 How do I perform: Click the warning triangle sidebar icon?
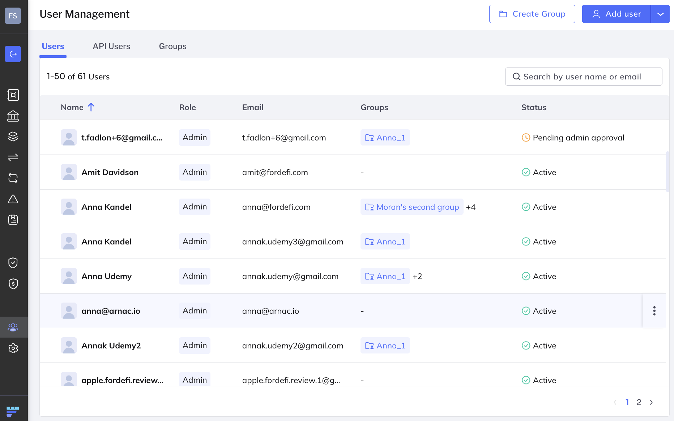coord(13,199)
